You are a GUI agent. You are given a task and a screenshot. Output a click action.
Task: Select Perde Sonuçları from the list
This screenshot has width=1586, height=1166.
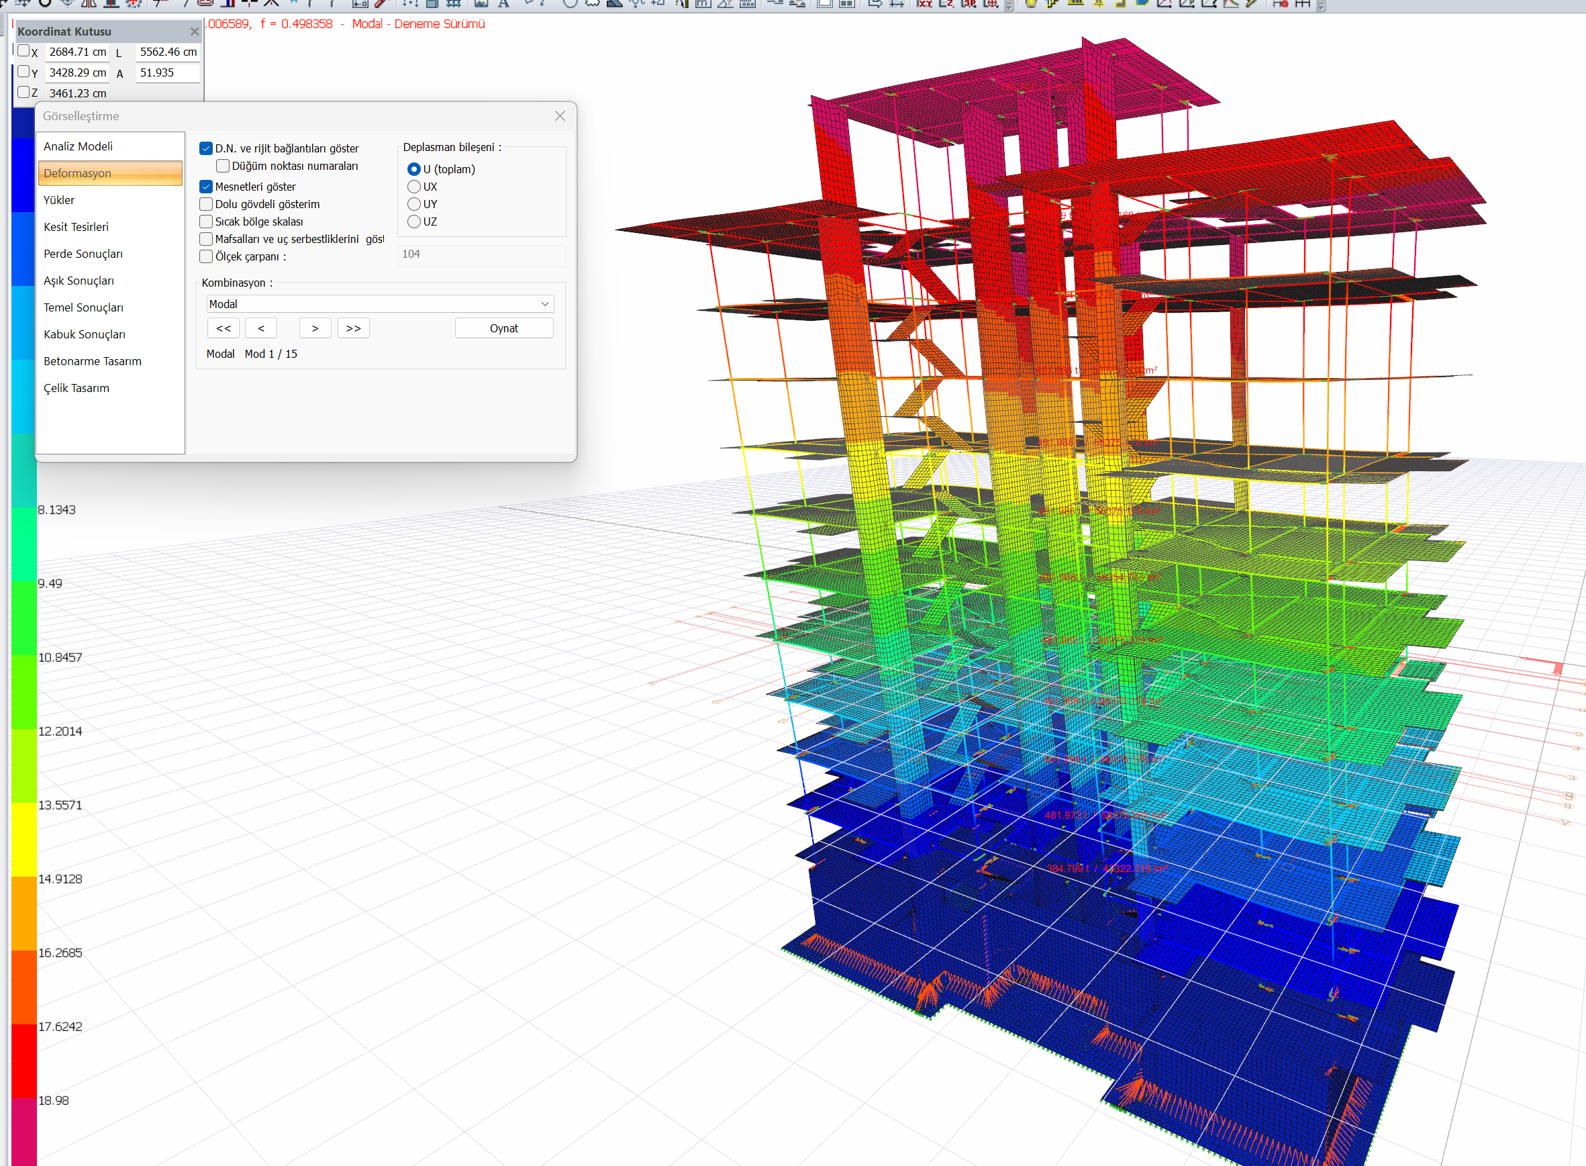pyautogui.click(x=83, y=253)
